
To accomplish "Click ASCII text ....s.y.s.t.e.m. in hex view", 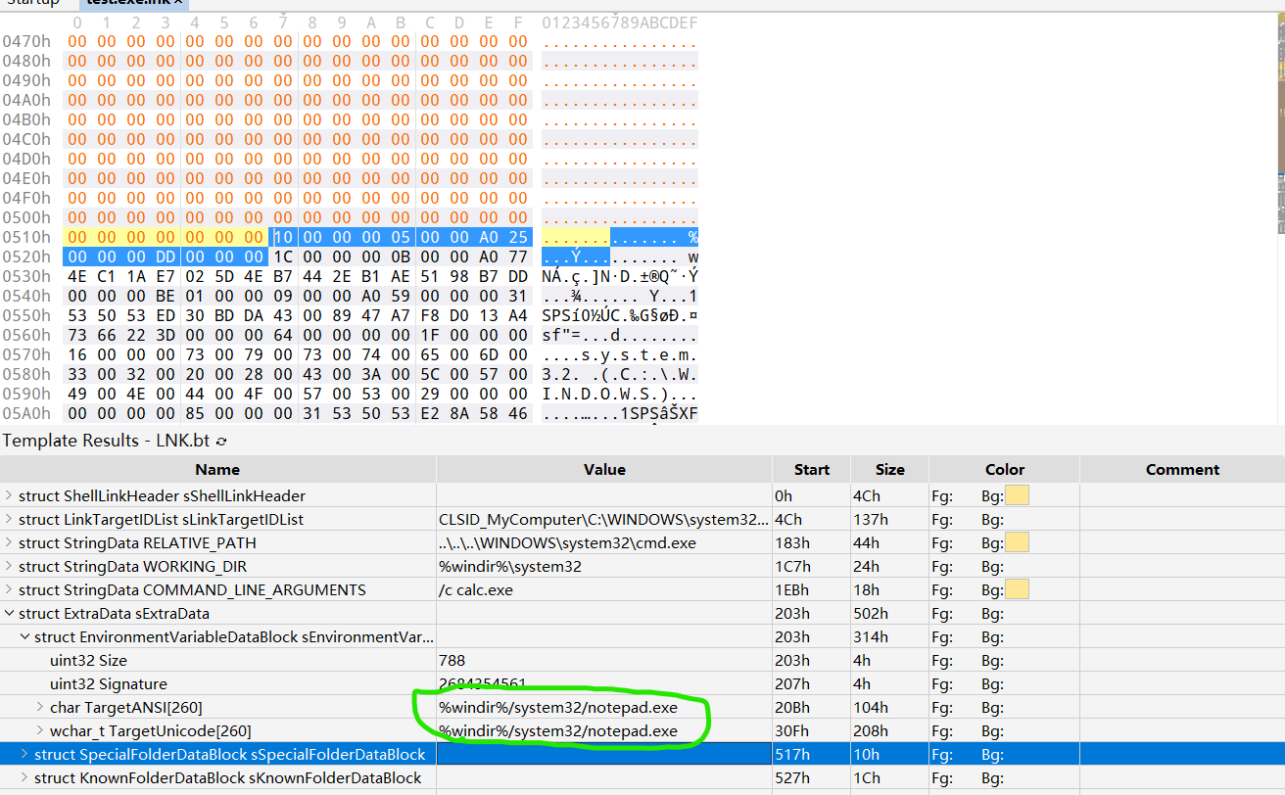I will point(620,354).
